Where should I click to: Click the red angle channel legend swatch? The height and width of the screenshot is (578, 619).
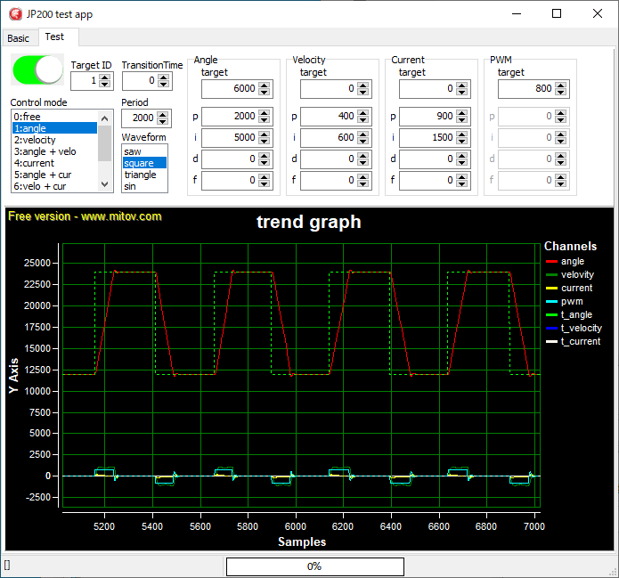(x=550, y=261)
